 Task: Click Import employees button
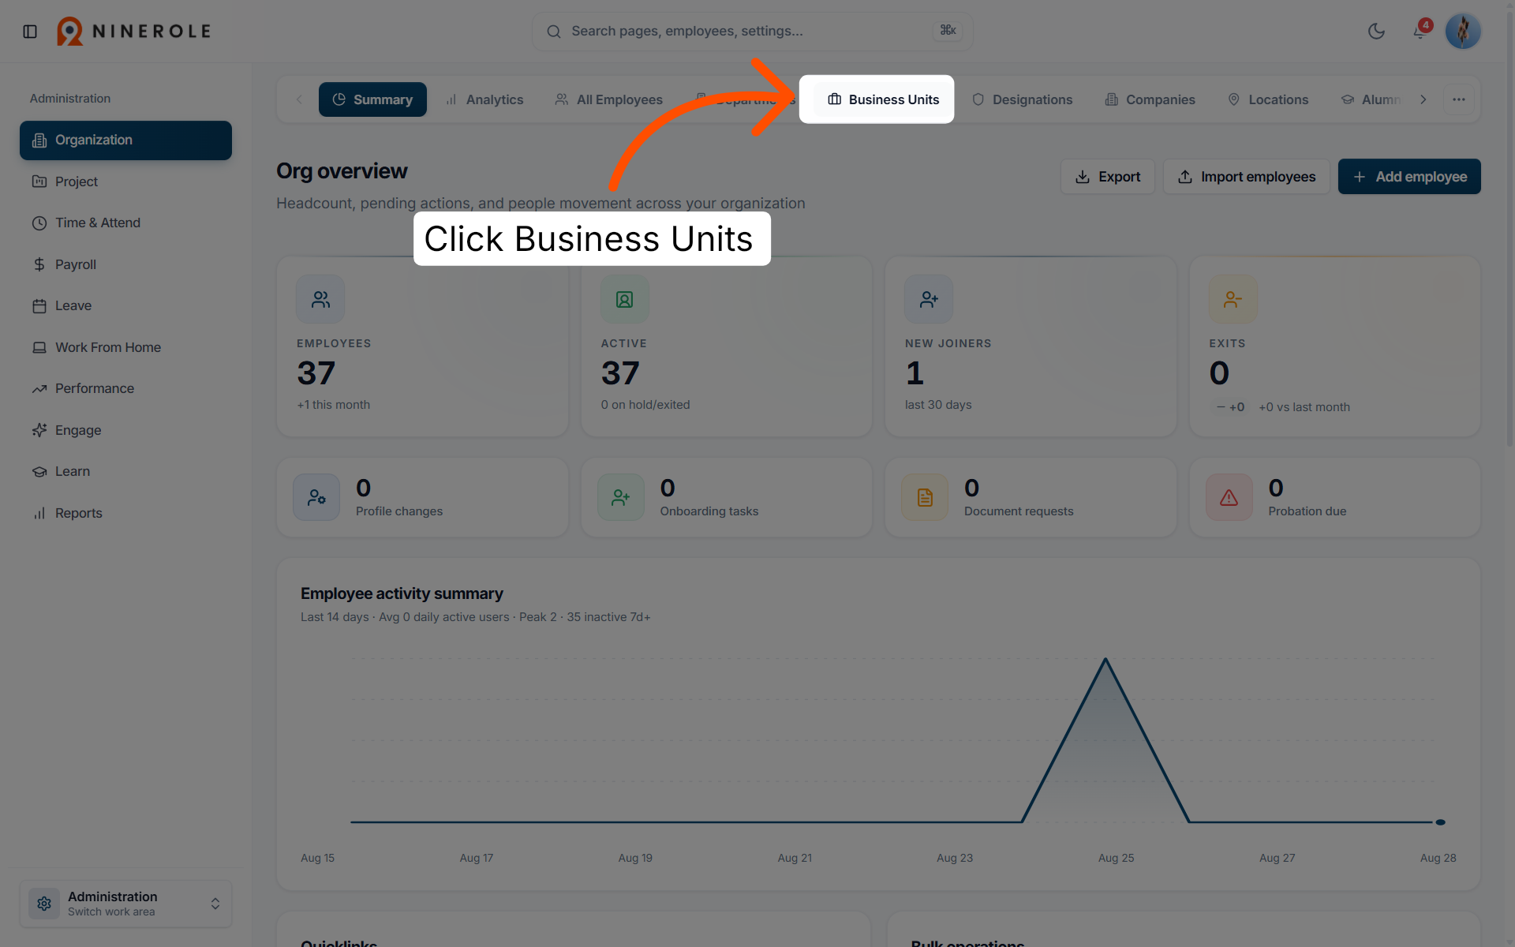(x=1247, y=177)
